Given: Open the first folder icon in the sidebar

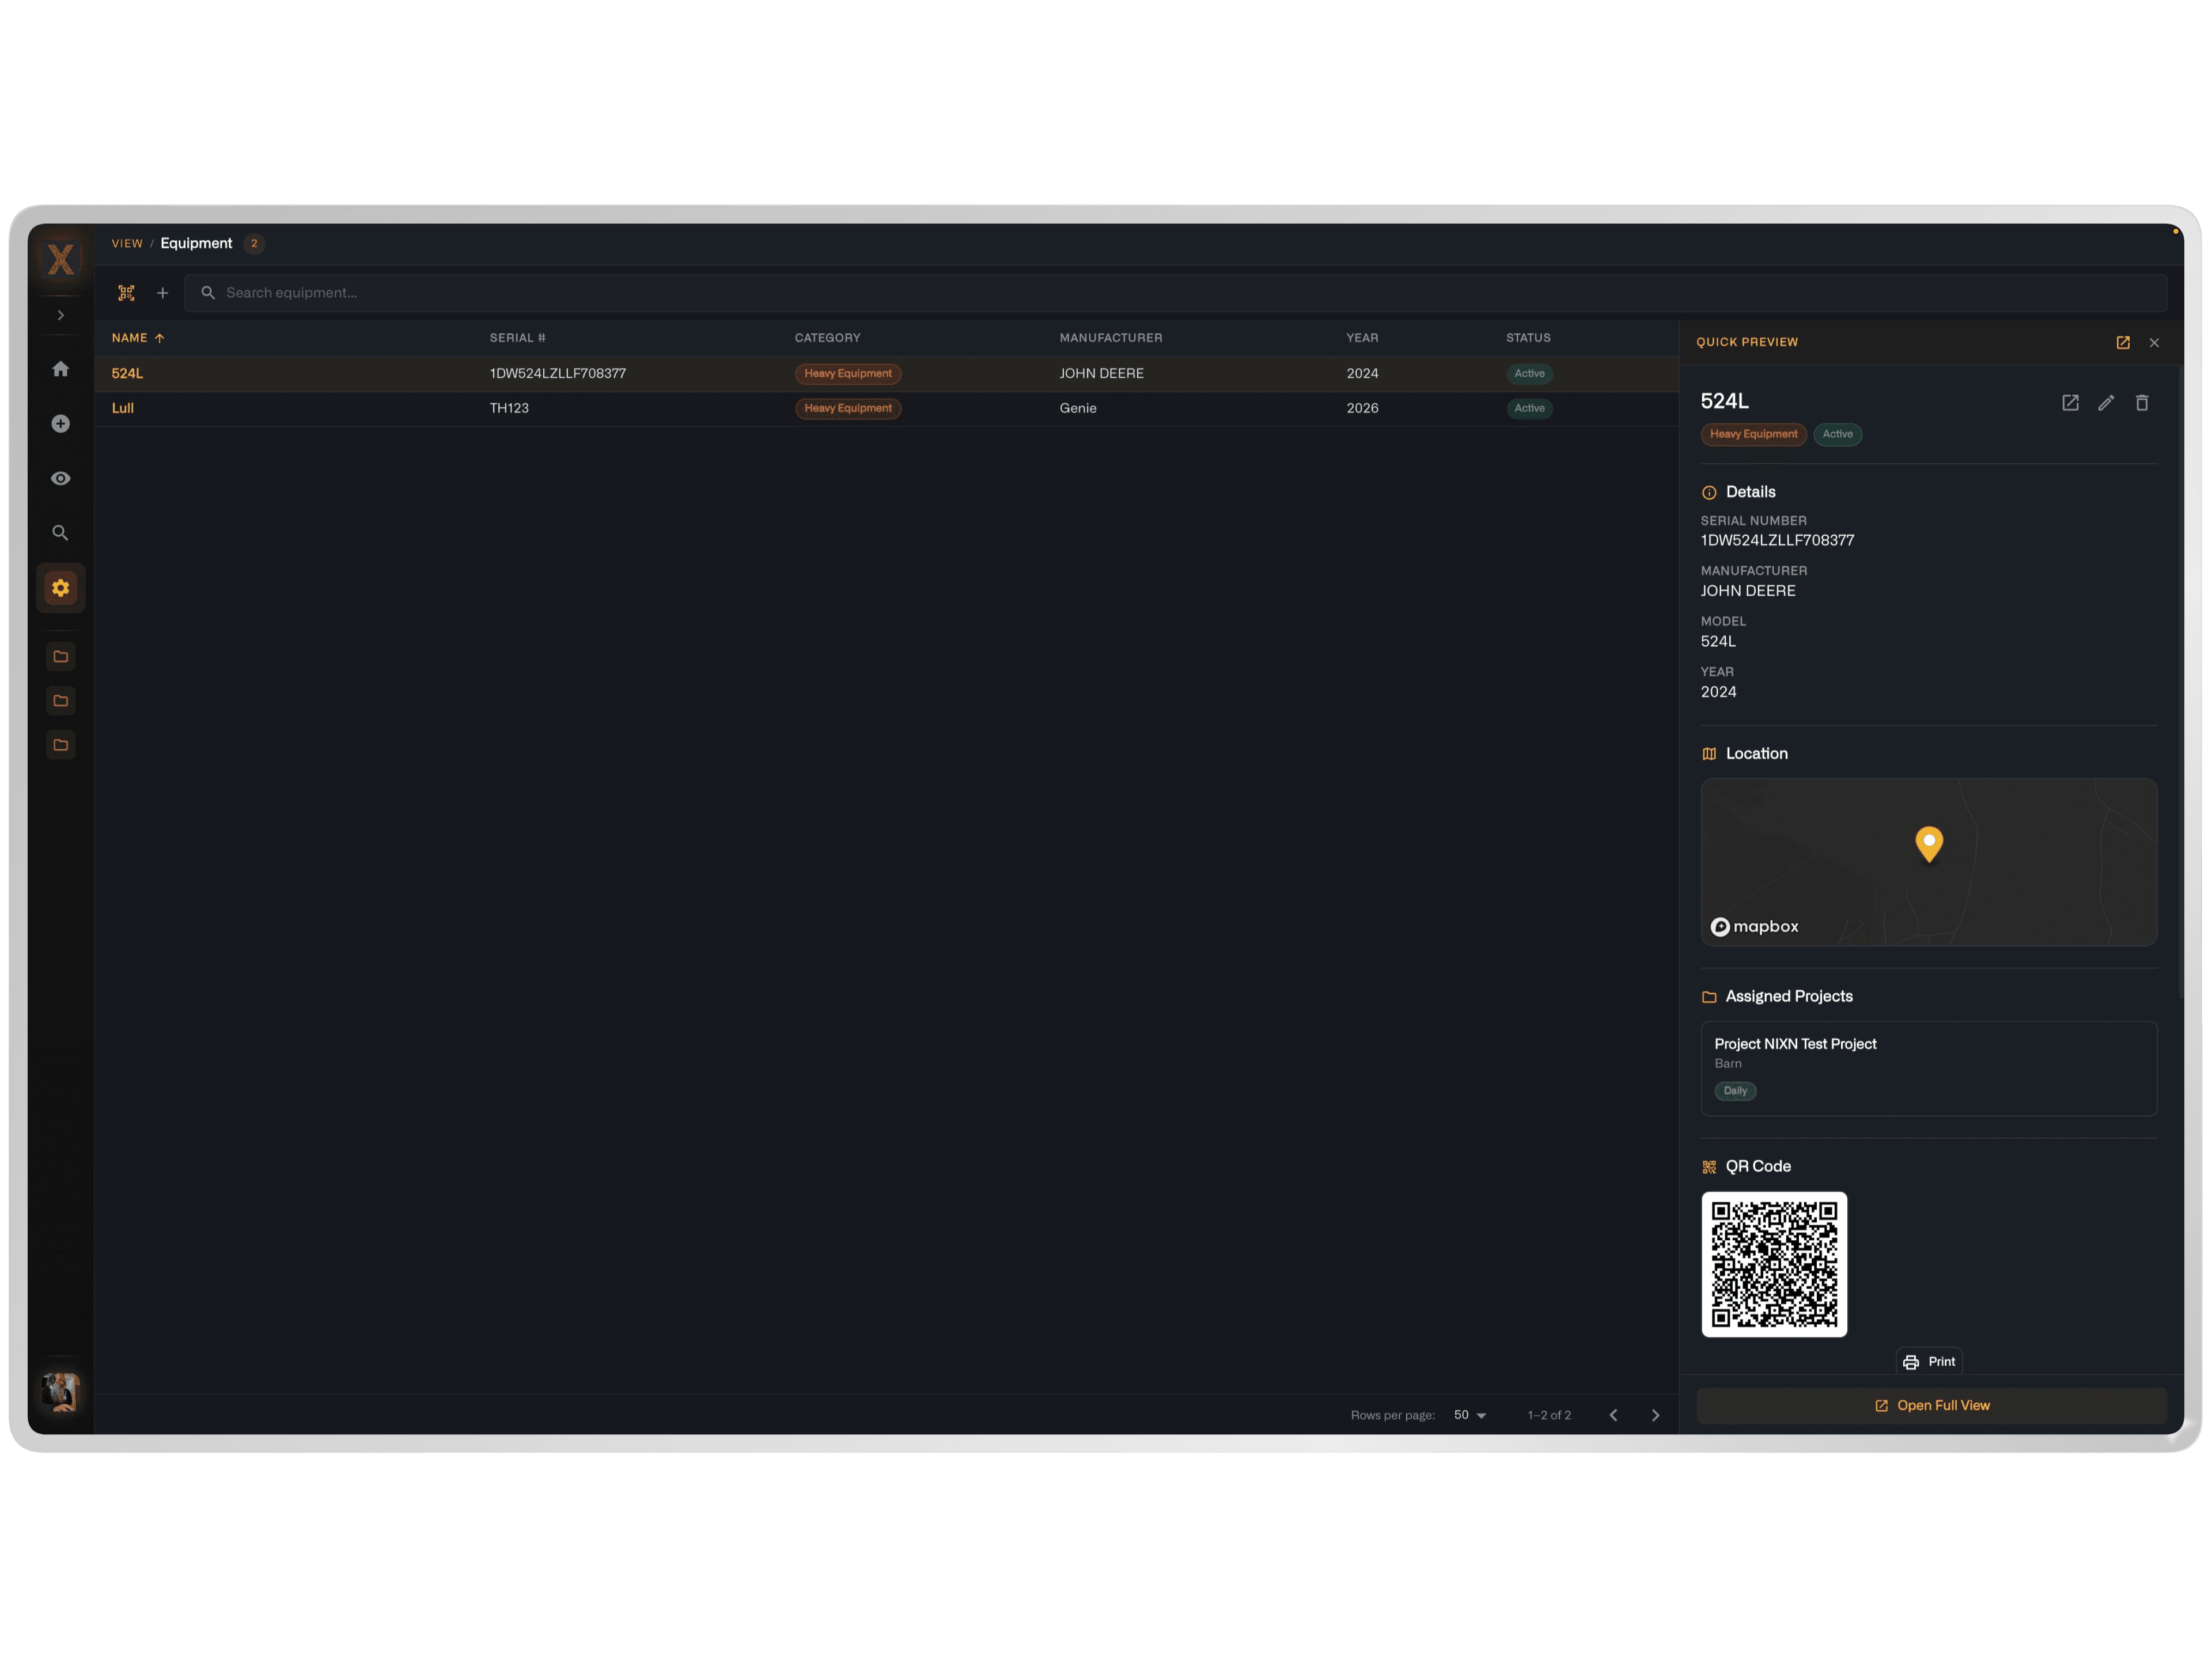Looking at the screenshot, I should click(61, 657).
